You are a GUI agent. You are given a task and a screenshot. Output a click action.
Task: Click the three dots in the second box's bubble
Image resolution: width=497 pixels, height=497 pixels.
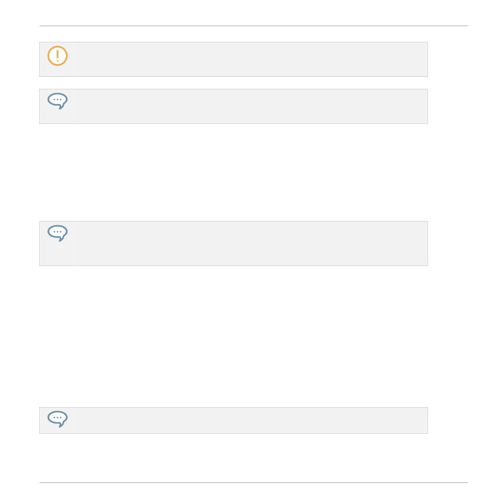pos(58,99)
